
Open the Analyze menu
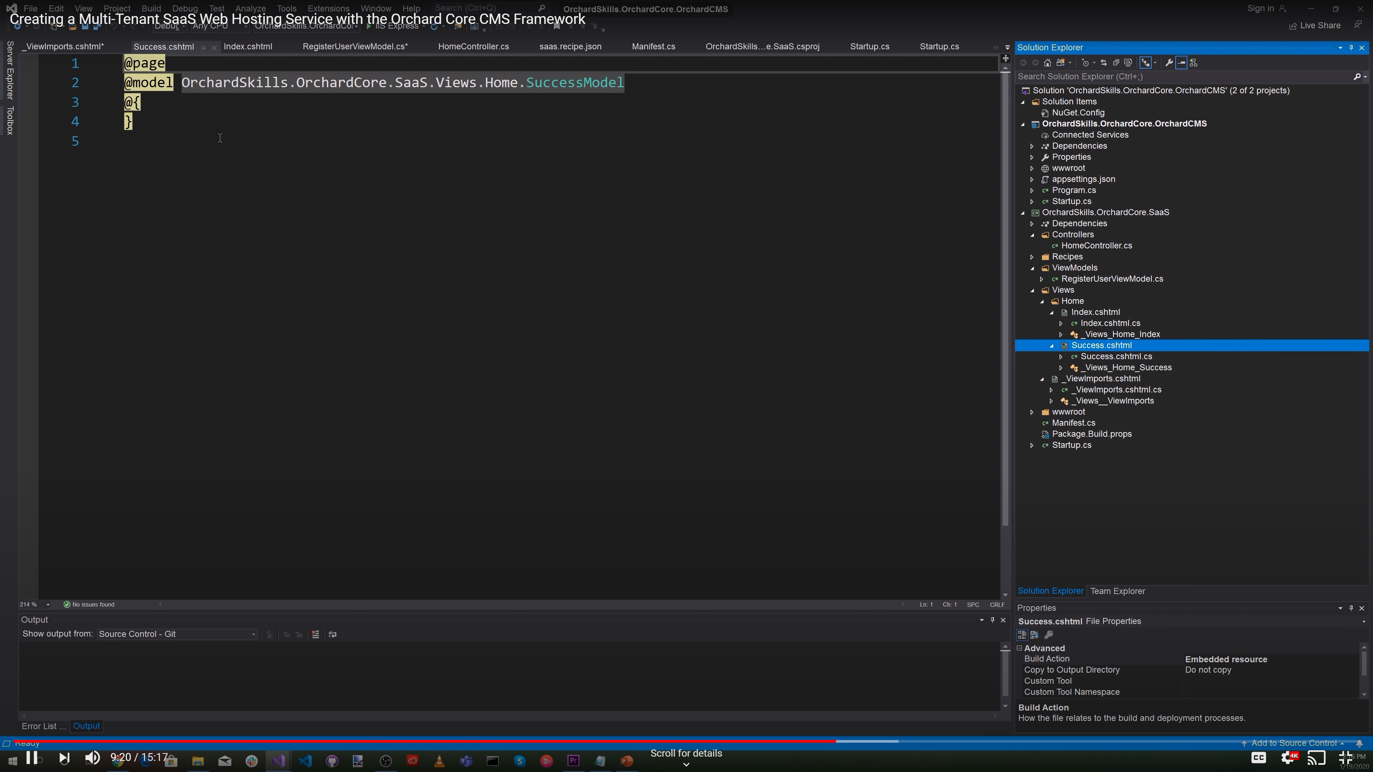tap(251, 9)
